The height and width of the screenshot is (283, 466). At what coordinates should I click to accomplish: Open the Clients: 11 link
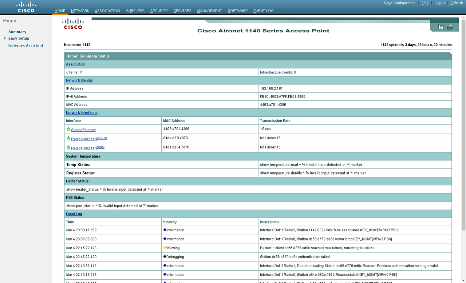click(x=75, y=72)
